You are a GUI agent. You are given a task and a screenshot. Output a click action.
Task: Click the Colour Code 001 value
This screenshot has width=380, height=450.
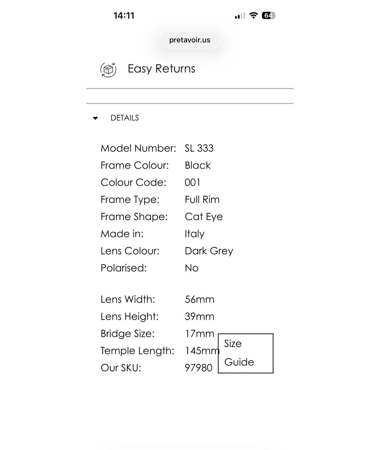[x=192, y=182]
